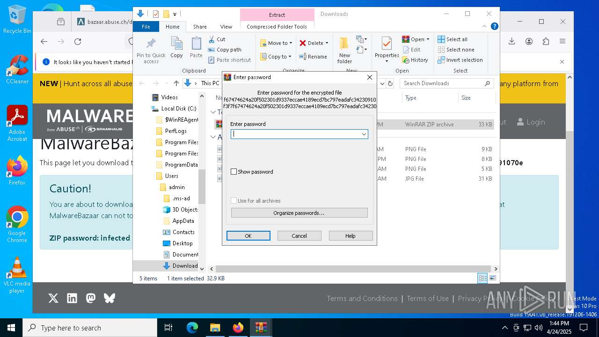Click the Size column header
Image resolution: width=599 pixels, height=337 pixels.
coord(476,98)
